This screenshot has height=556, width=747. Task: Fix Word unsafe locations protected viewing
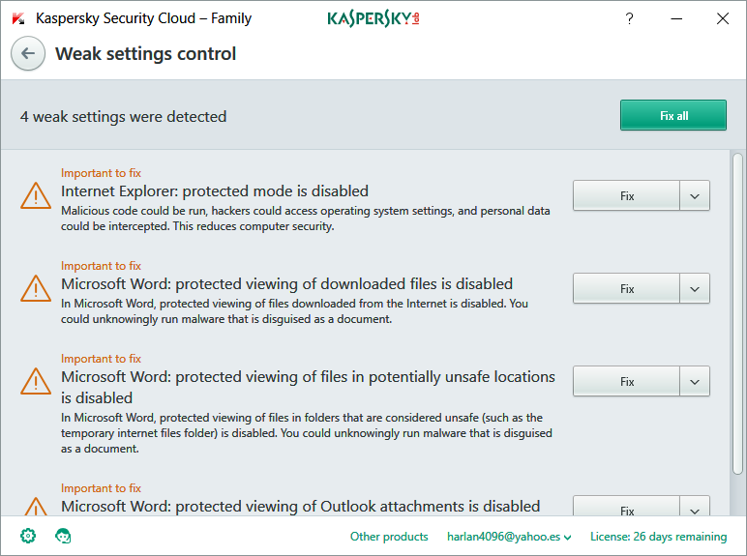click(626, 381)
